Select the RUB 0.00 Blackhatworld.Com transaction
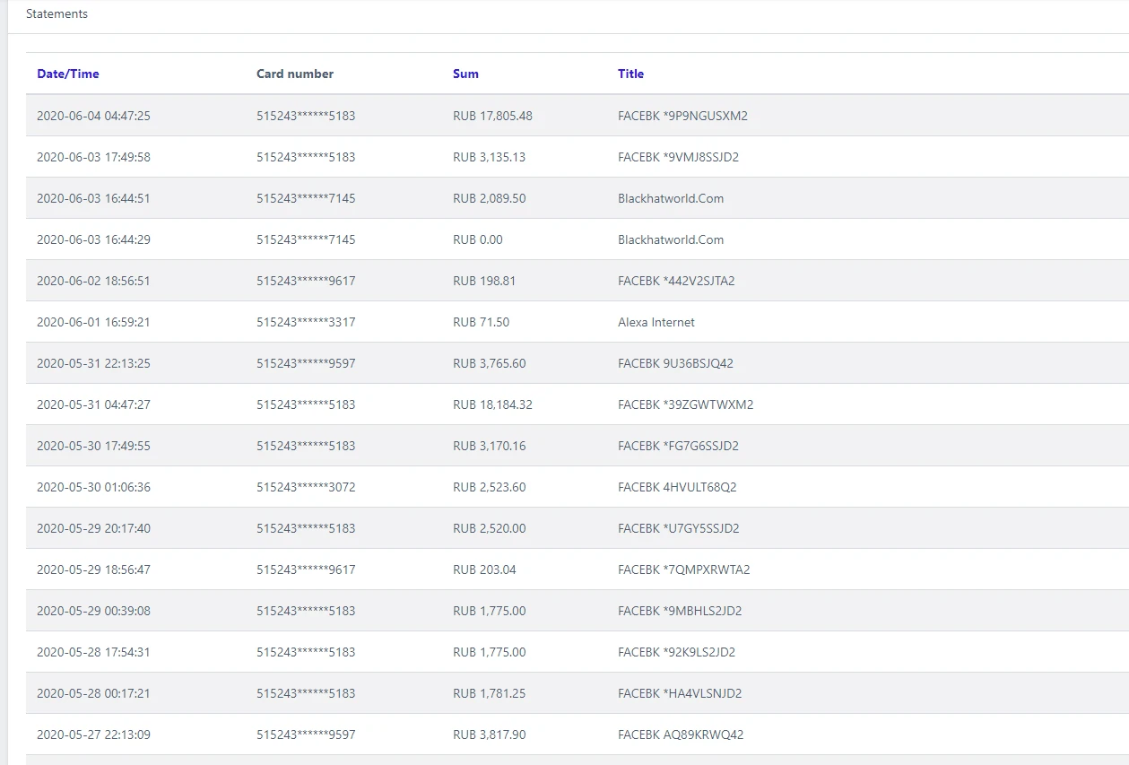Image resolution: width=1129 pixels, height=765 pixels. pyautogui.click(x=578, y=239)
